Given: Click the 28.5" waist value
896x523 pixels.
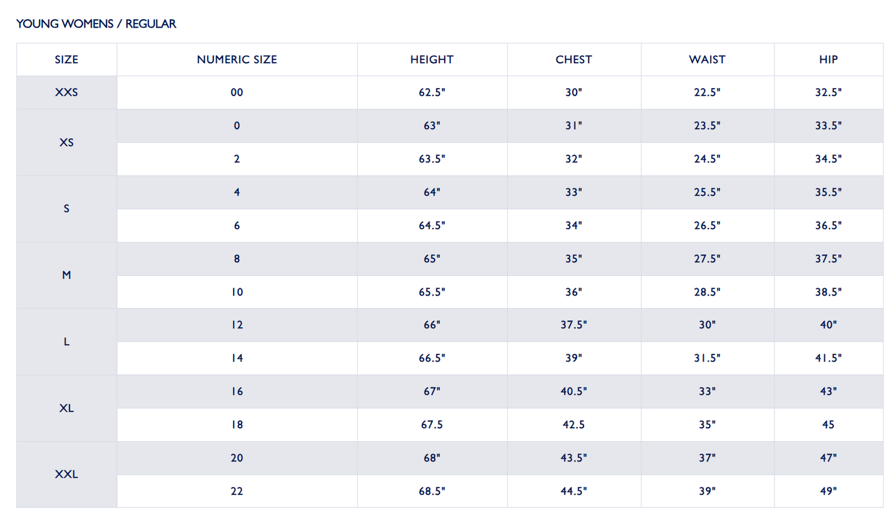Looking at the screenshot, I should point(707,292).
